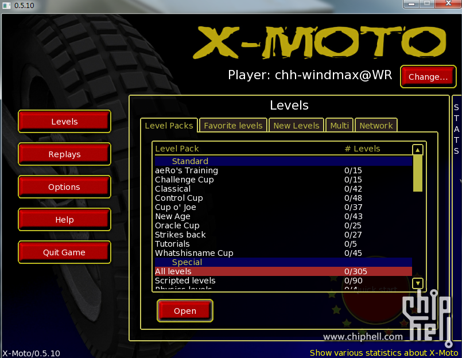
Task: Click the Special group header row
Action: (x=284, y=262)
